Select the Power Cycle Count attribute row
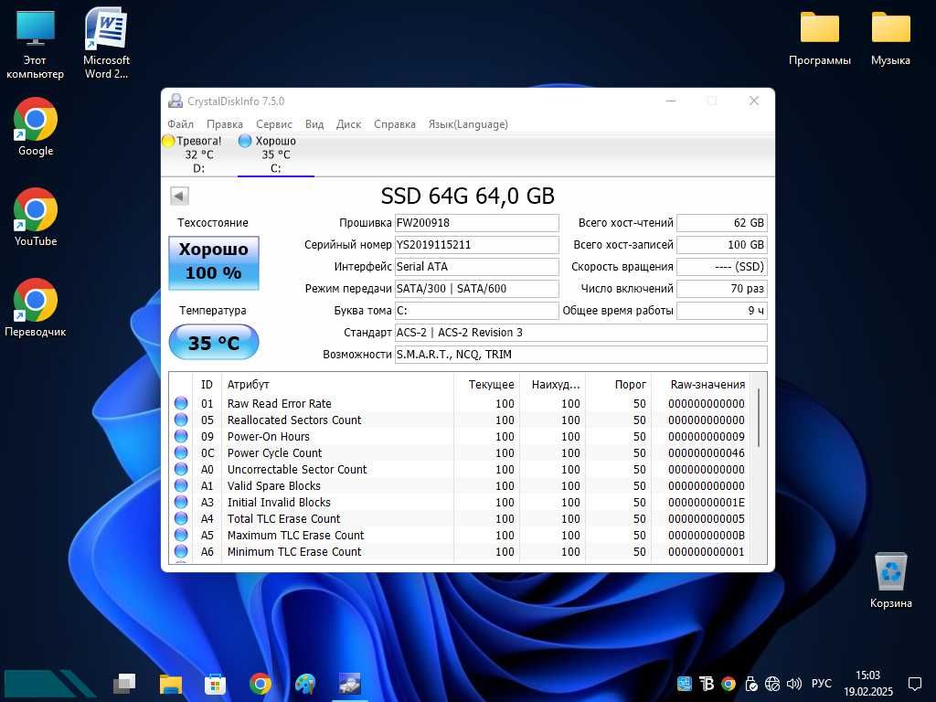 pos(460,453)
